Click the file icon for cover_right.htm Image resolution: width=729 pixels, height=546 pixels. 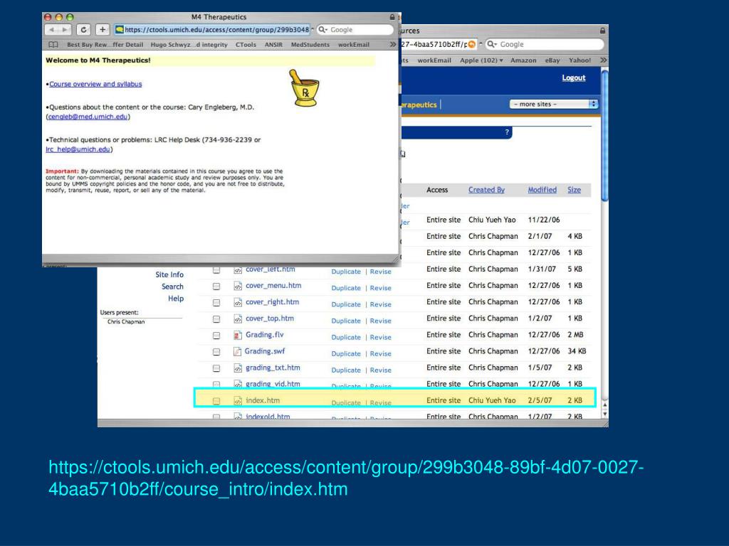(x=238, y=302)
